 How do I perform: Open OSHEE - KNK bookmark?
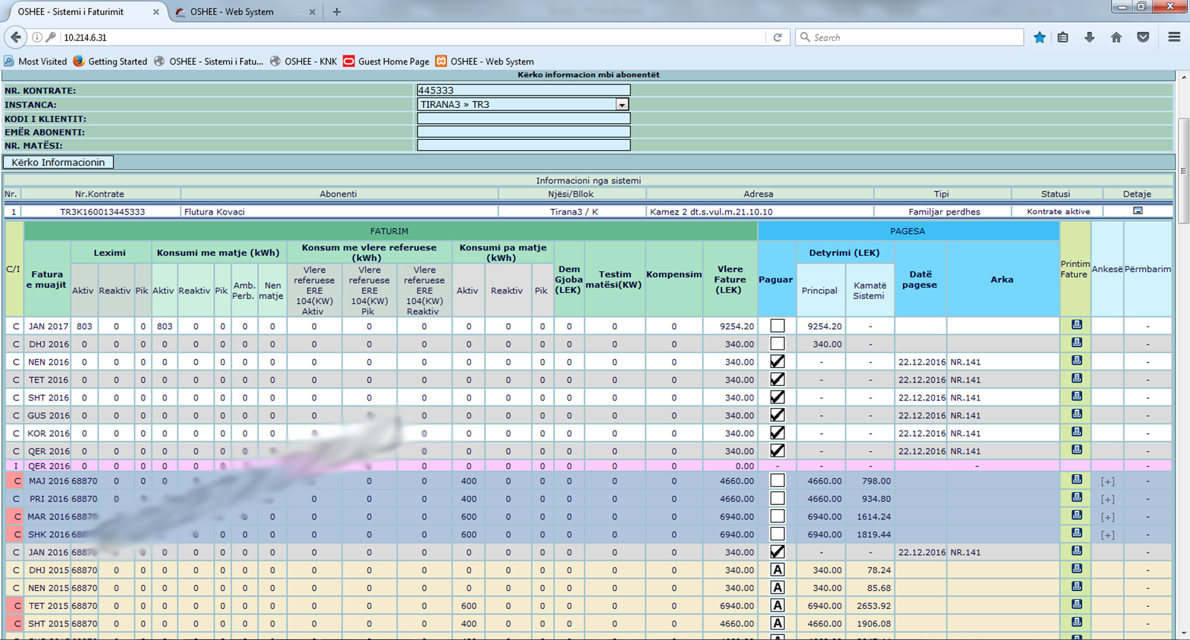pos(304,62)
